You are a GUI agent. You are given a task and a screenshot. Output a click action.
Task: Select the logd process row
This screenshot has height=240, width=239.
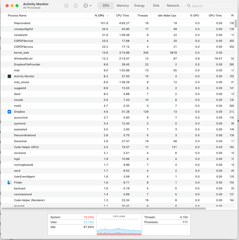pos(117,159)
